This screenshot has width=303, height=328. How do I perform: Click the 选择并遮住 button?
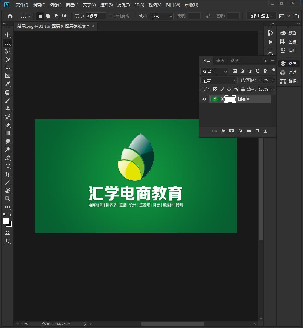click(261, 16)
